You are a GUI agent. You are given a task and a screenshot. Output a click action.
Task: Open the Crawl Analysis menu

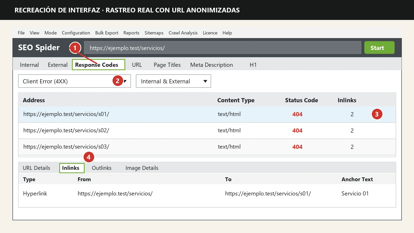pos(183,33)
